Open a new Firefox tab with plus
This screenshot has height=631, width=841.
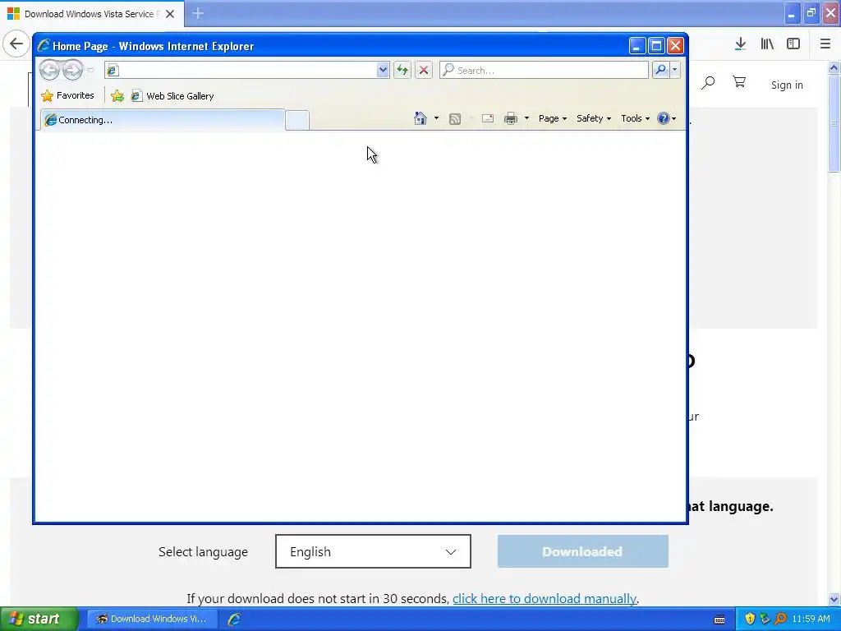(198, 13)
